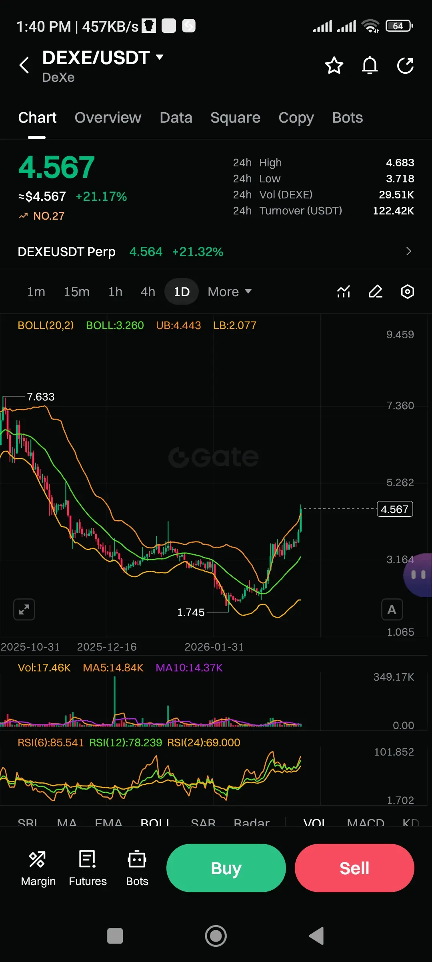This screenshot has height=962, width=432.
Task: Open chart settings hexagon icon
Action: point(408,291)
